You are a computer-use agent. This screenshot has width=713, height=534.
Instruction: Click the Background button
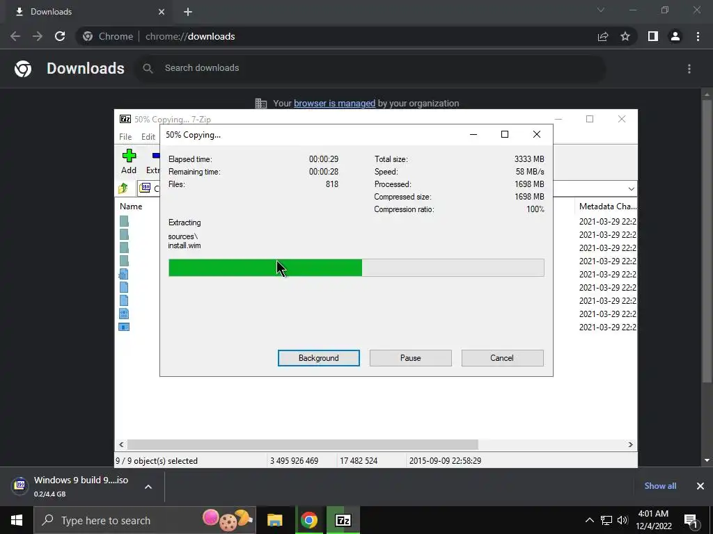(318, 358)
